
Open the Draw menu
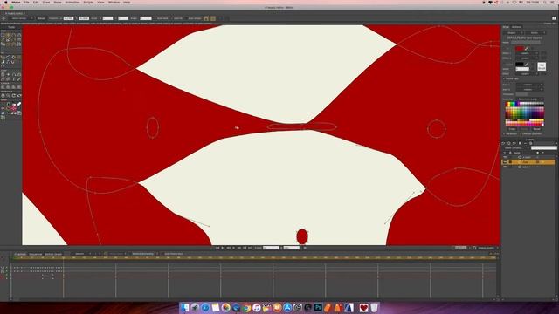[46, 2]
